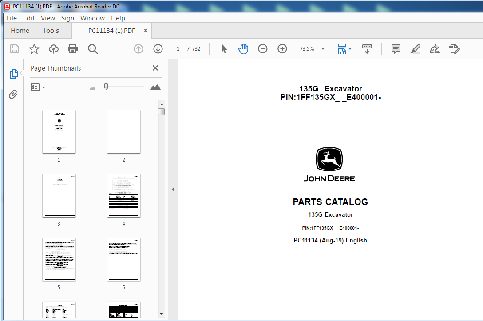Select page 4 thumbnail

(124, 196)
